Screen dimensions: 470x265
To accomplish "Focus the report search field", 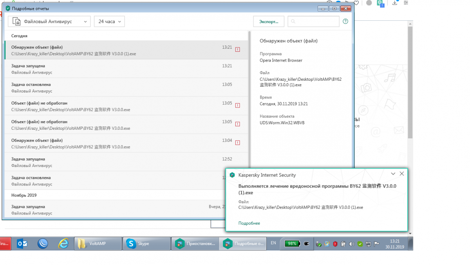I will click(313, 22).
